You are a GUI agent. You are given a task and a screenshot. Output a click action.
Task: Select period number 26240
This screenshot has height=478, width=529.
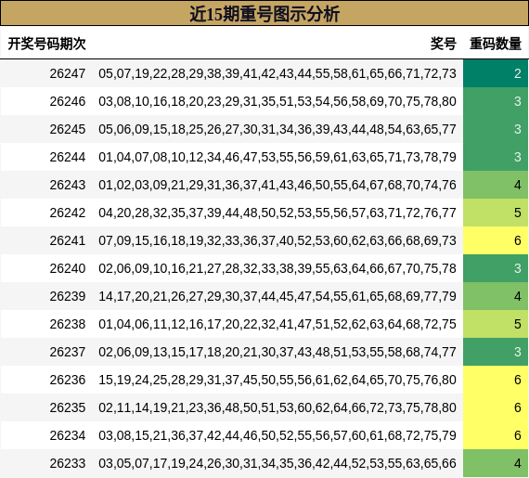pyautogui.click(x=68, y=268)
